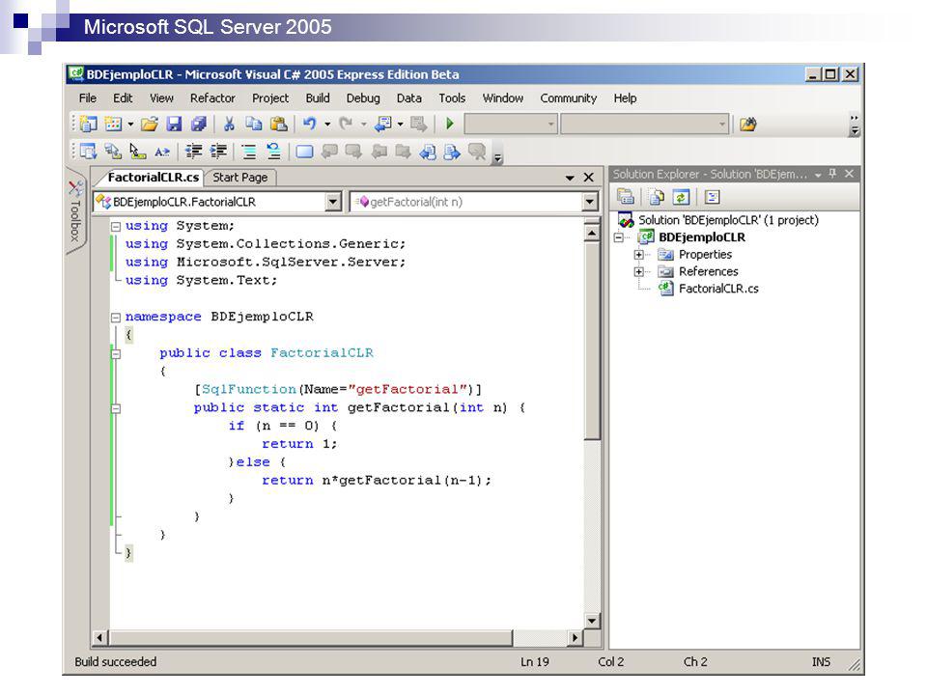The height and width of the screenshot is (695, 927).
Task: Click the Properties icon in Solution Explorer toolbar
Action: pyautogui.click(x=626, y=196)
